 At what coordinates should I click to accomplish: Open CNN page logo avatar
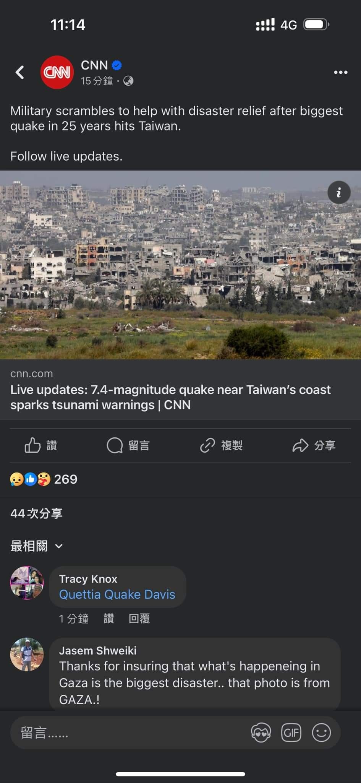(x=57, y=72)
